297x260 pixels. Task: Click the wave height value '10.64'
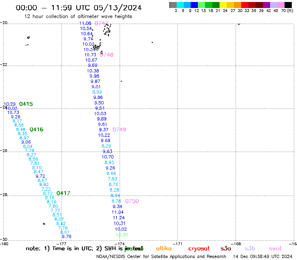point(87,34)
